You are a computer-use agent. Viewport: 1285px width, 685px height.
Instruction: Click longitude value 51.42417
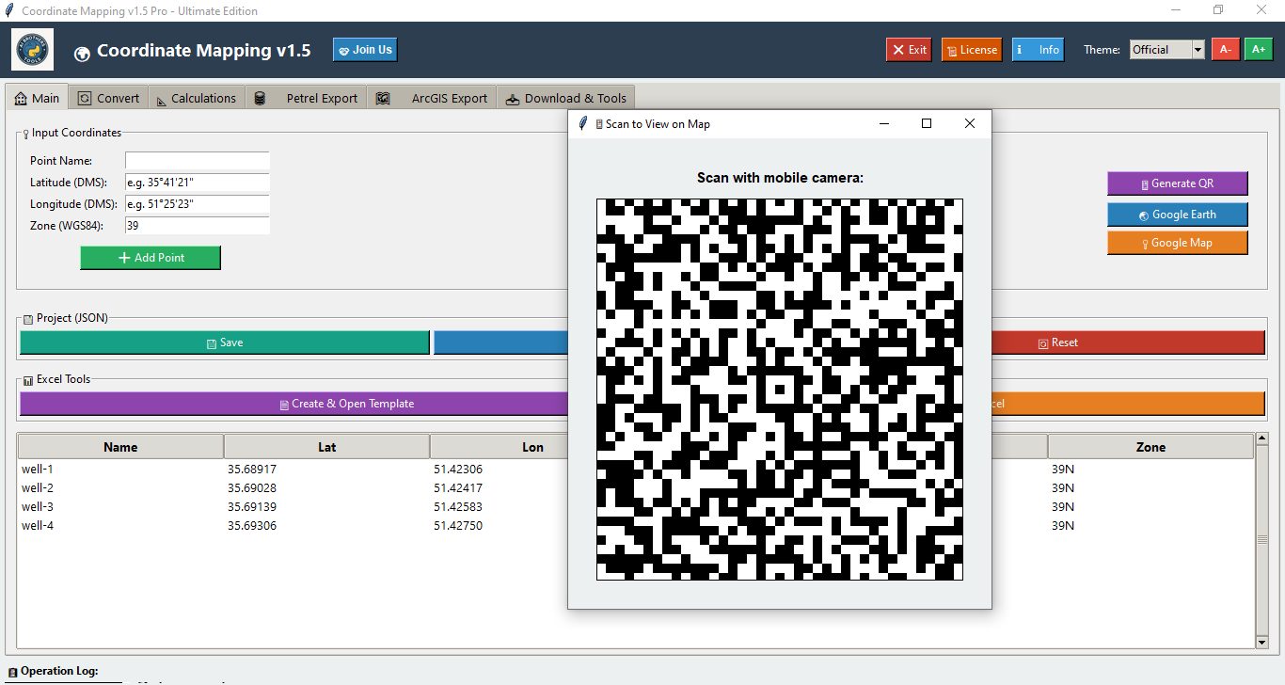click(458, 487)
